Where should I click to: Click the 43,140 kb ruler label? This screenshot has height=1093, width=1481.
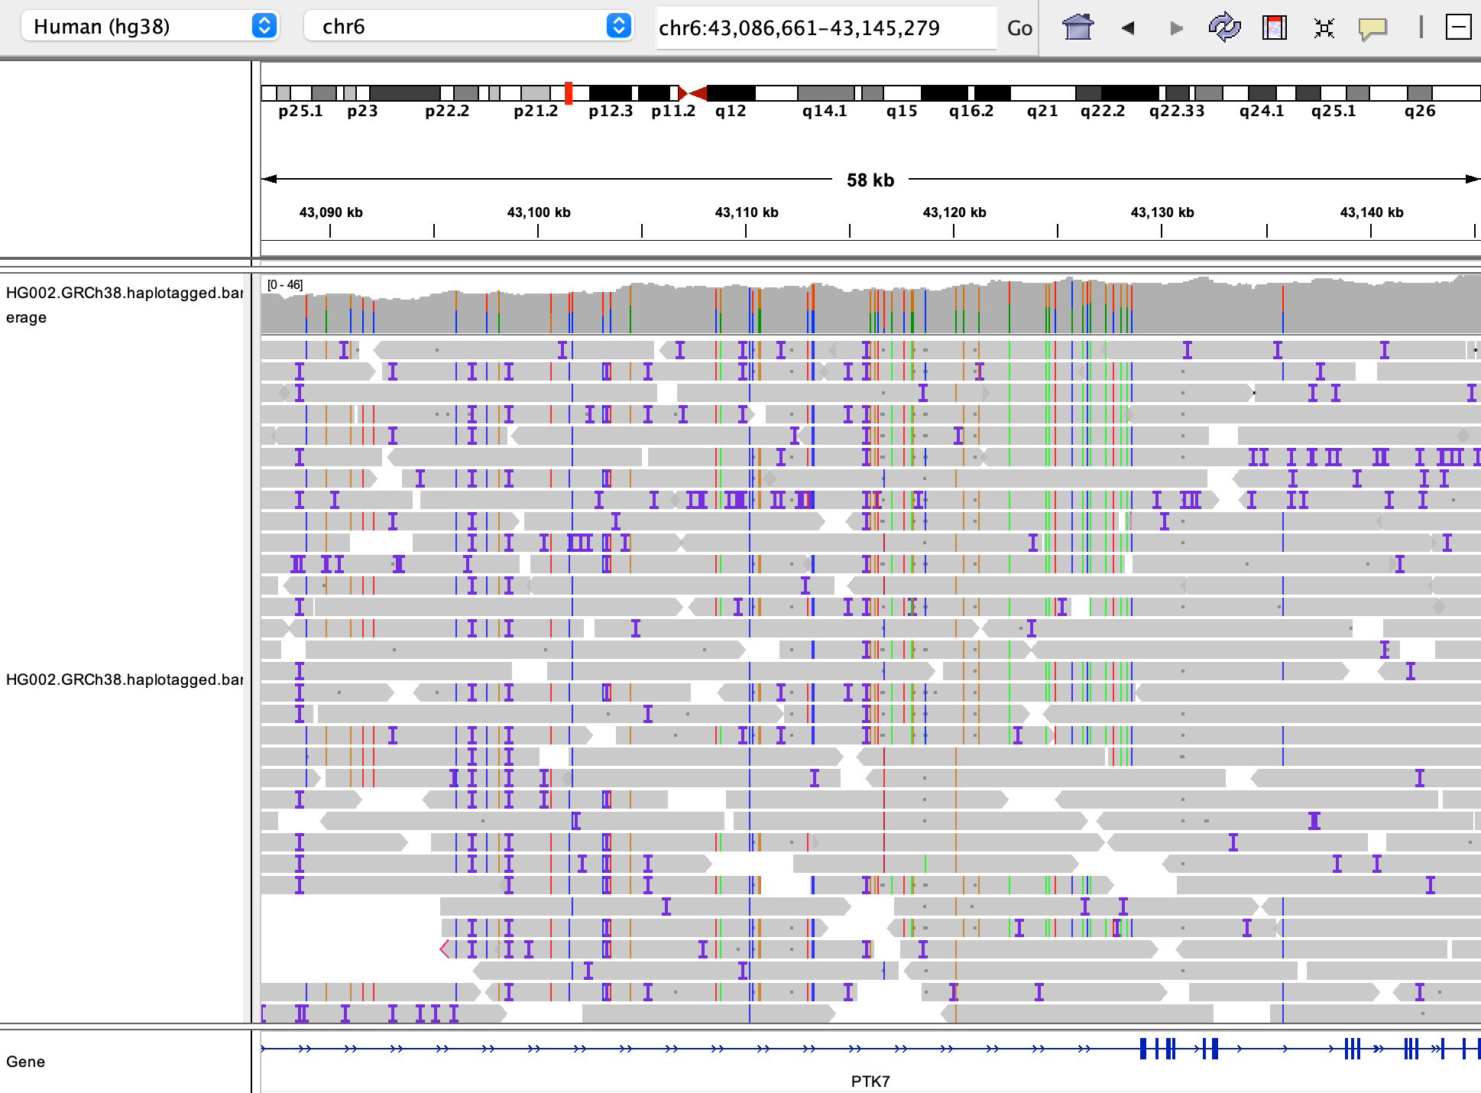[x=1372, y=212]
